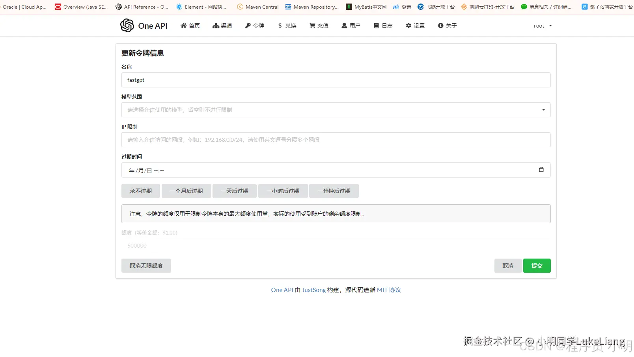The image size is (634, 357).
Task: Open the root account dropdown
Action: (x=543, y=25)
